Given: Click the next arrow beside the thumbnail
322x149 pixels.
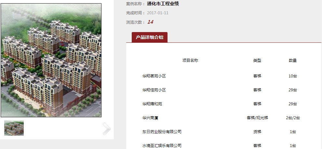Looking at the screenshot, I should 107,129.
